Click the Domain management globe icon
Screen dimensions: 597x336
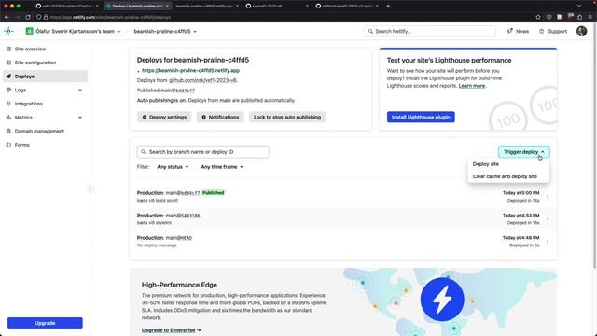8,131
